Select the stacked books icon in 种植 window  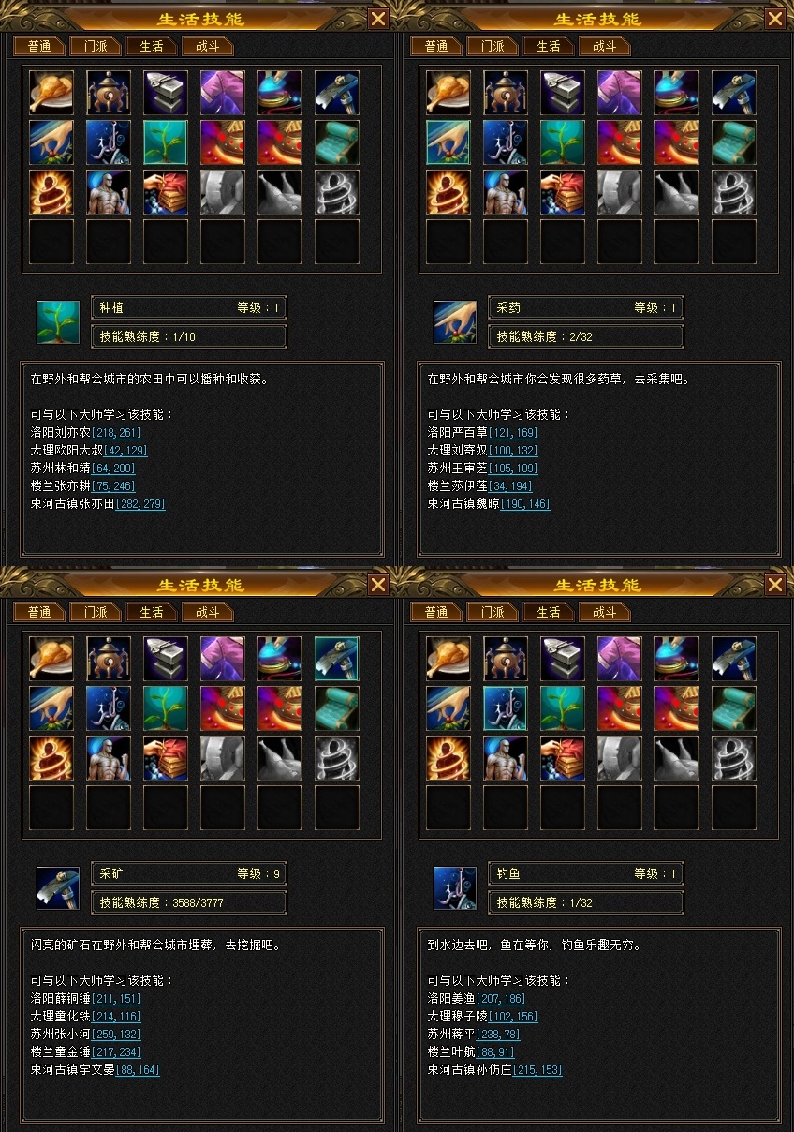point(166,192)
